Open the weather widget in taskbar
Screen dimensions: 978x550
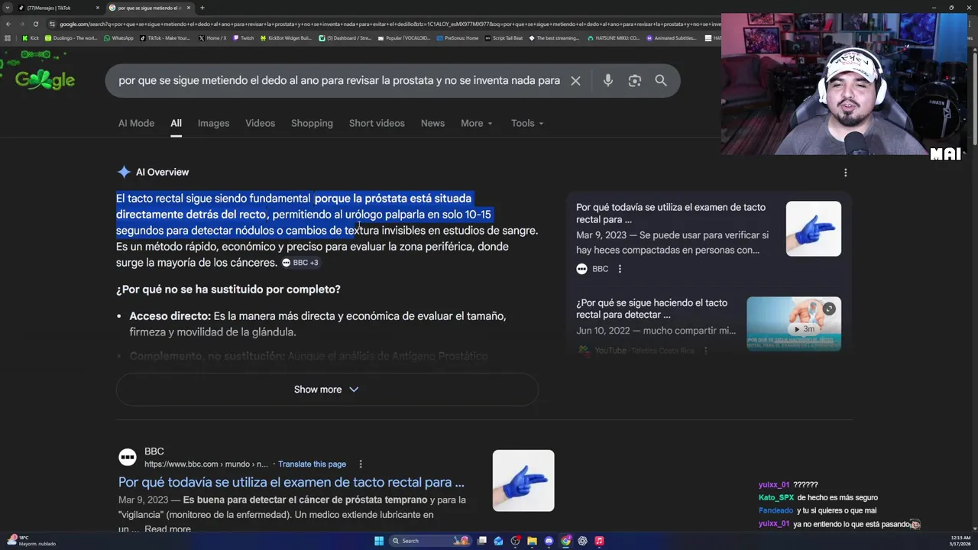tap(31, 541)
